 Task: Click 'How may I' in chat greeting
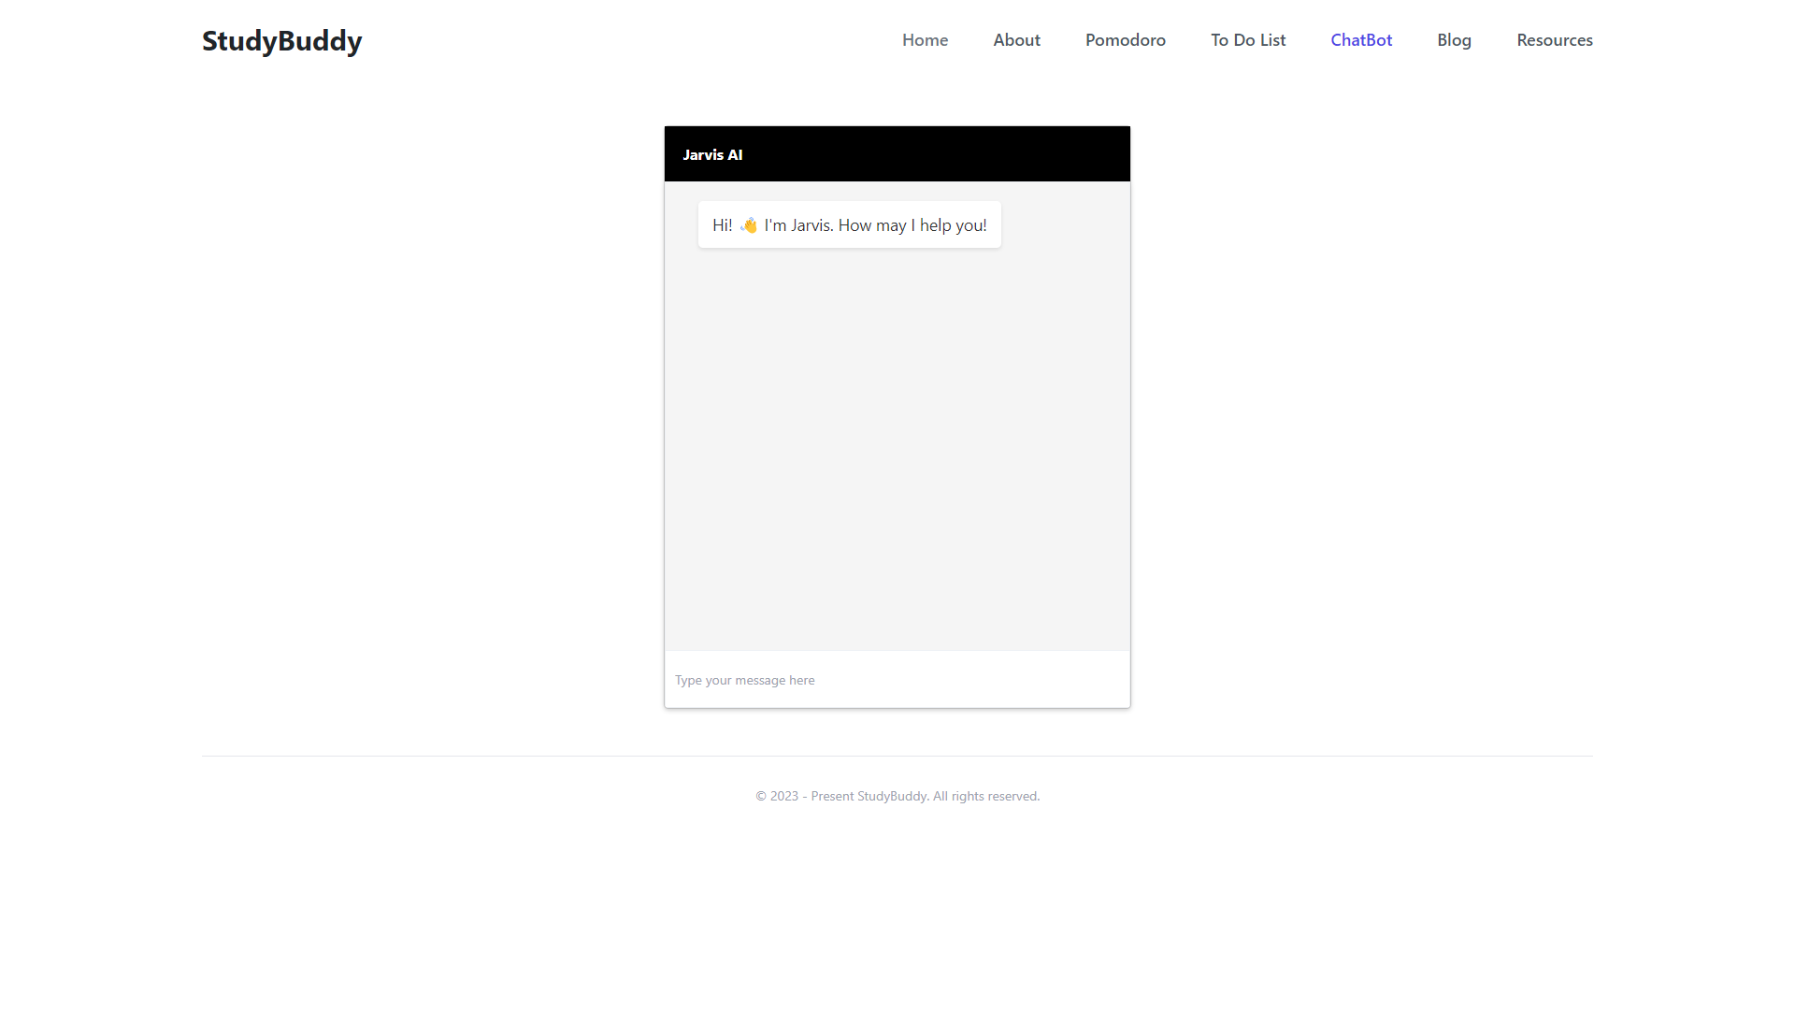click(x=876, y=225)
